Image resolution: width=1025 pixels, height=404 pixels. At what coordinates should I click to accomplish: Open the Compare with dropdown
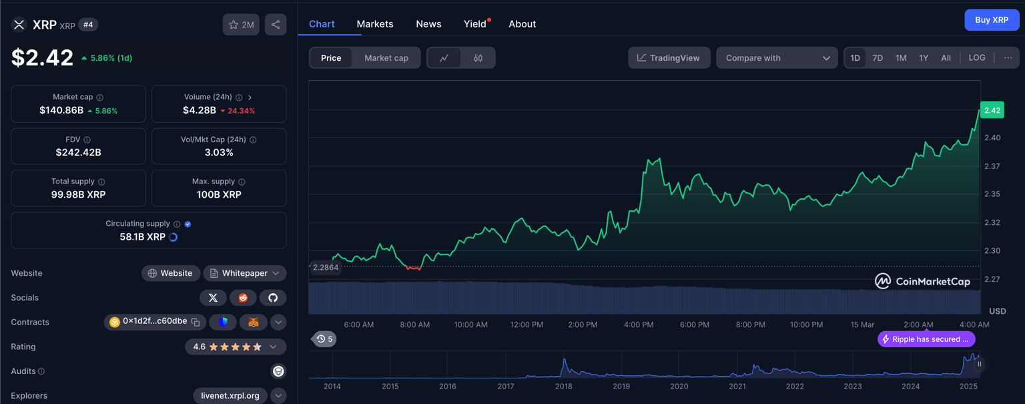pos(777,57)
